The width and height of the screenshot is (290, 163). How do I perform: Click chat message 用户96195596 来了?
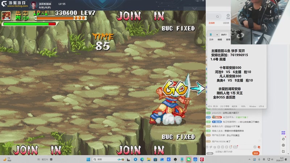(221, 142)
